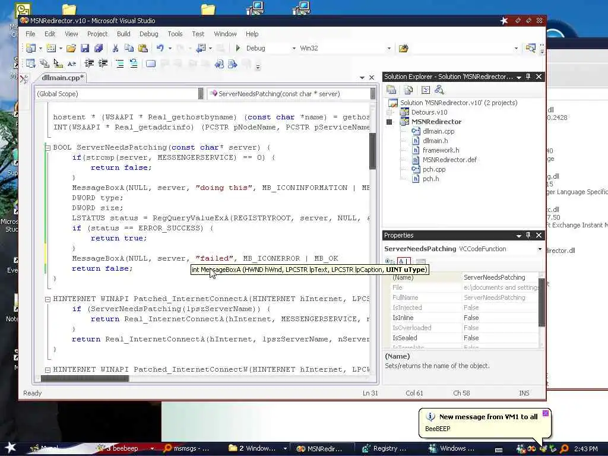608x456 pixels.
Task: Select the IsSealed property row
Action: coord(464,338)
